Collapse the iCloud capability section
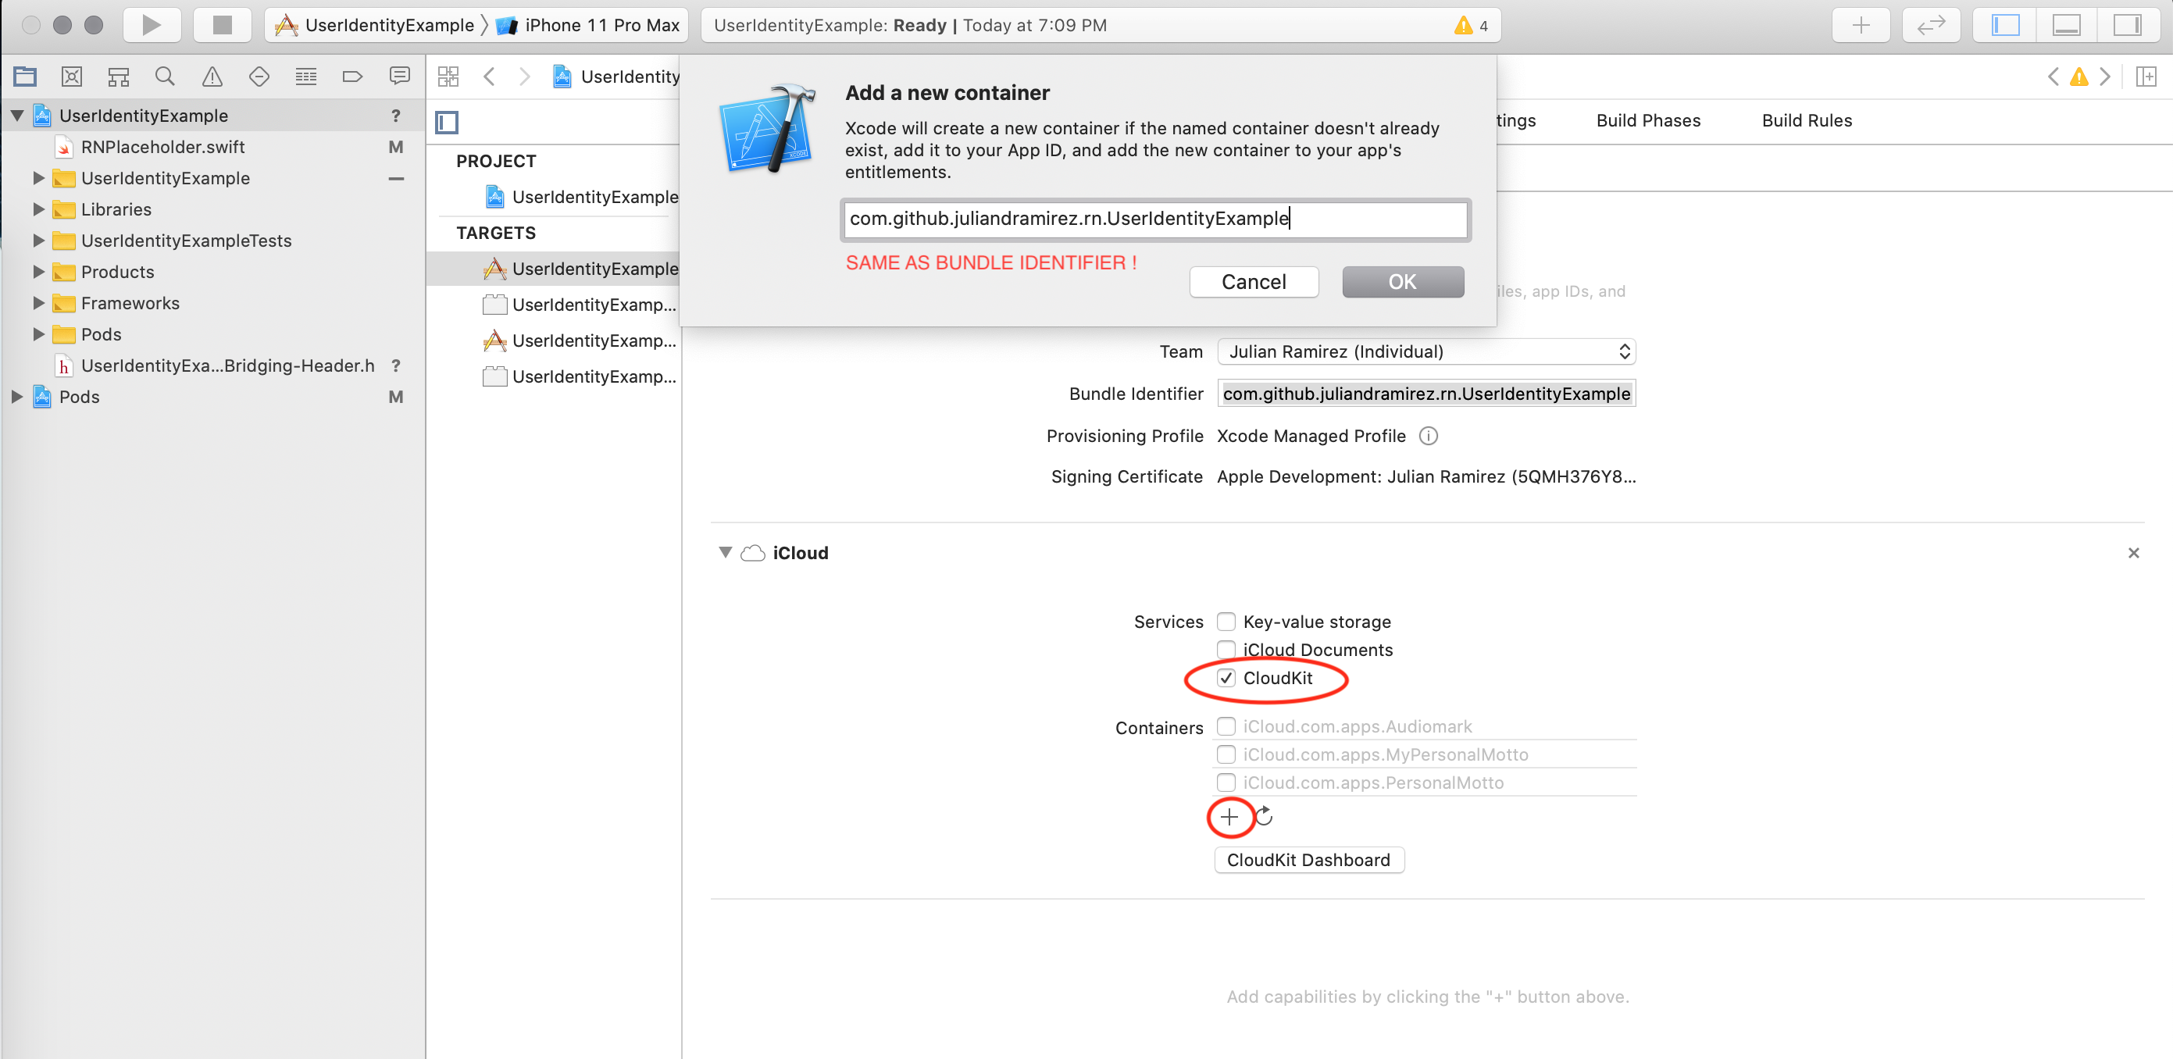Image resolution: width=2173 pixels, height=1059 pixels. pyautogui.click(x=725, y=552)
